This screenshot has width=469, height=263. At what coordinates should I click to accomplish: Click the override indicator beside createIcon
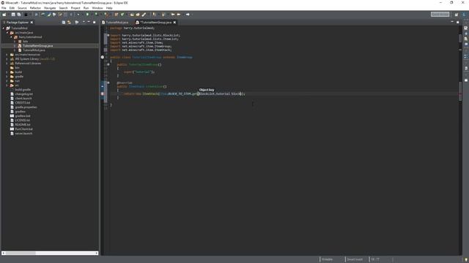103,86
